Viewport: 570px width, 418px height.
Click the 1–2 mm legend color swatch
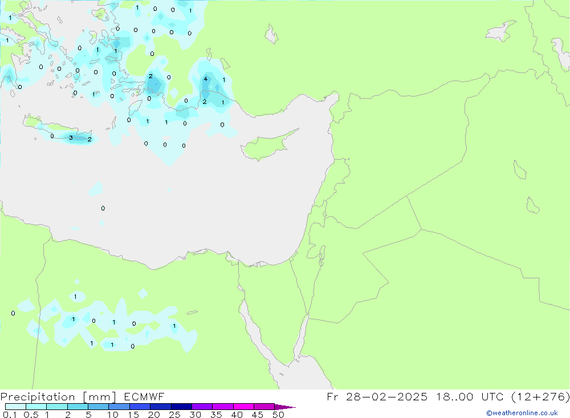pos(57,407)
